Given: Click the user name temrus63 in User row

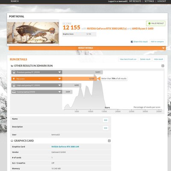Looking at the screenshot, I should click(56, 135).
